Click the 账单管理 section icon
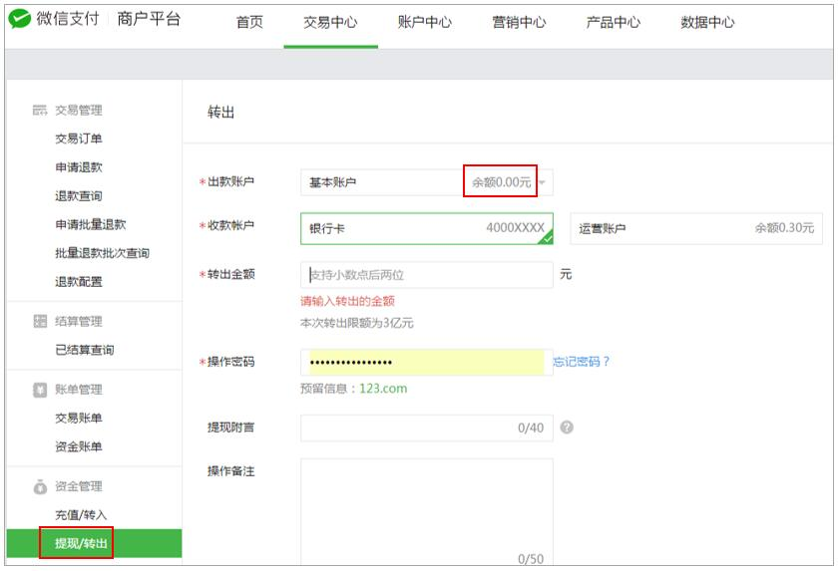The image size is (839, 571). [x=40, y=390]
